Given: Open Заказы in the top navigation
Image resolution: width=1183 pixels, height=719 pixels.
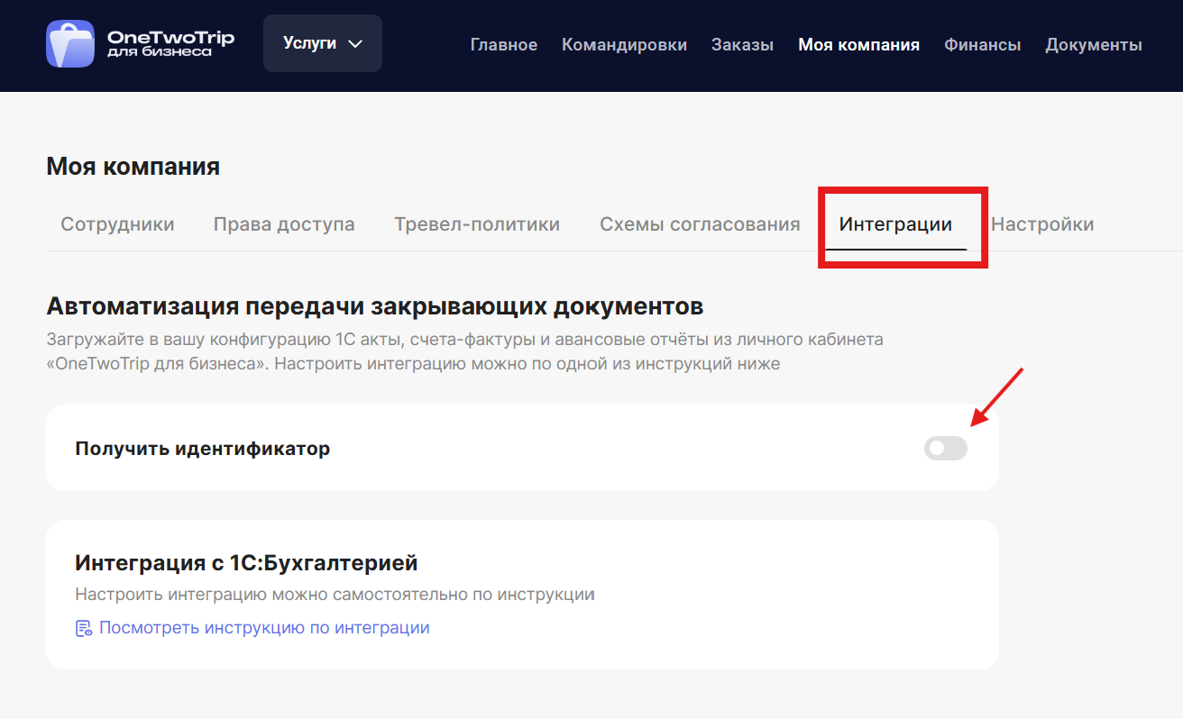Looking at the screenshot, I should click(x=742, y=44).
